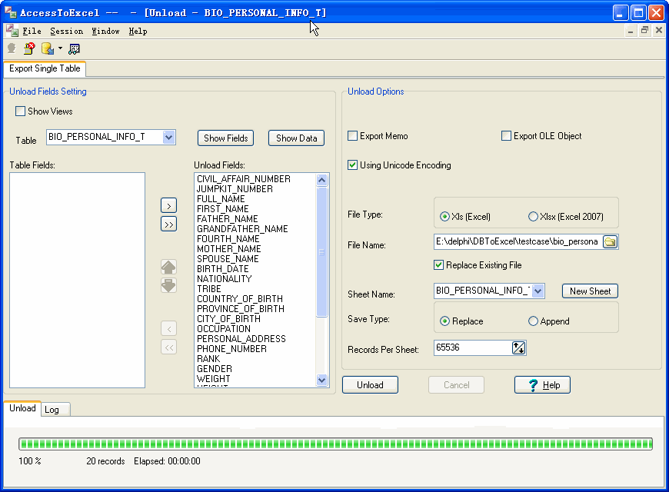Viewport: 669px width, 492px height.
Task: Select NATIONALITY in Unload Fields
Action: tap(224, 279)
